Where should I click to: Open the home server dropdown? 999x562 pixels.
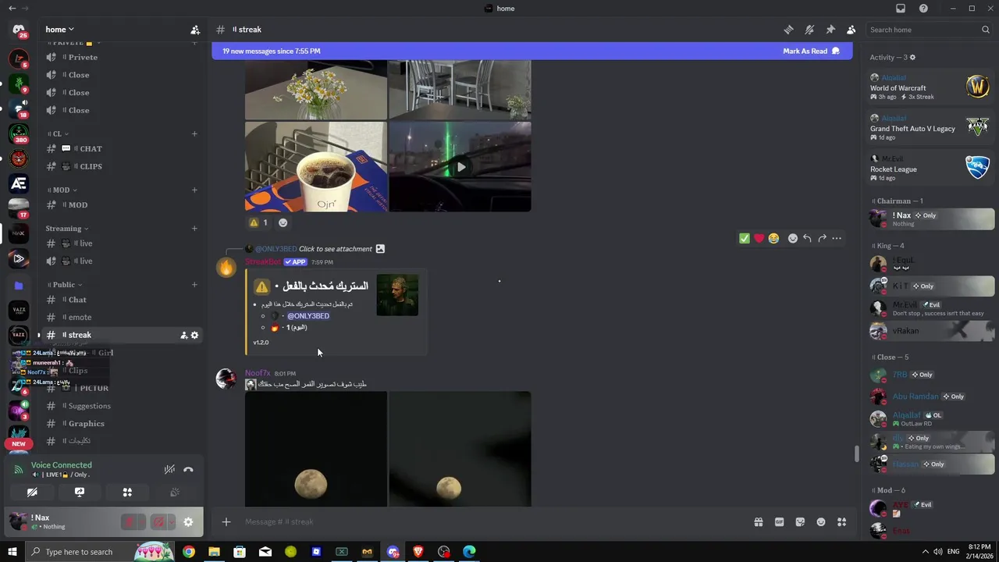pyautogui.click(x=60, y=30)
